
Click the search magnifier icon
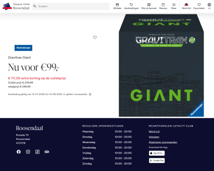(35, 6)
